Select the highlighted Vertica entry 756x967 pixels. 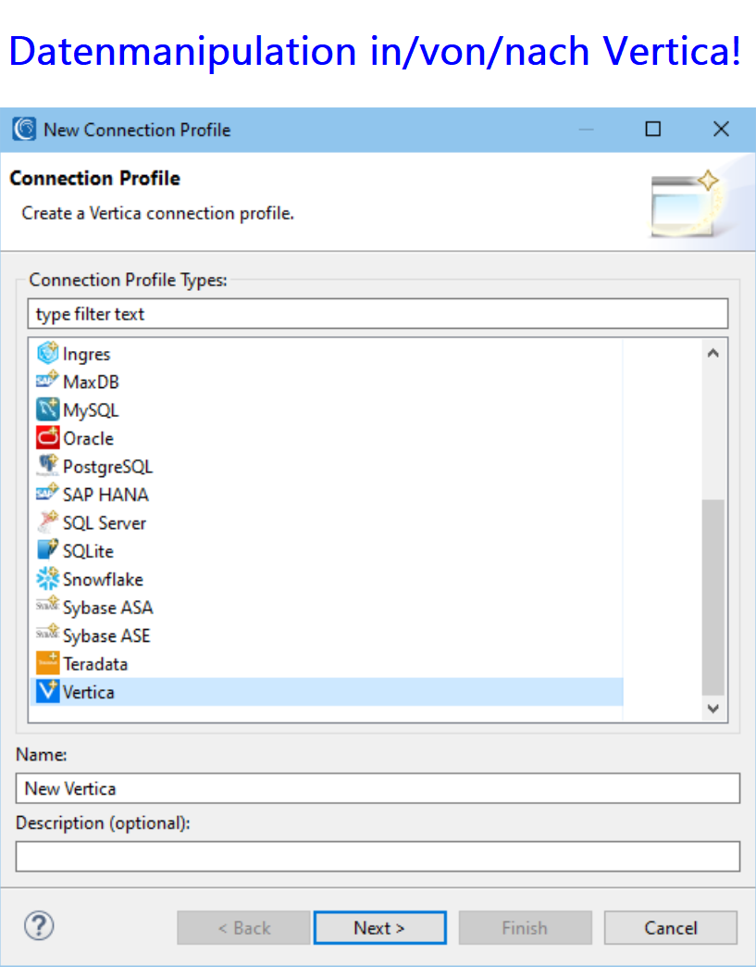[x=89, y=692]
